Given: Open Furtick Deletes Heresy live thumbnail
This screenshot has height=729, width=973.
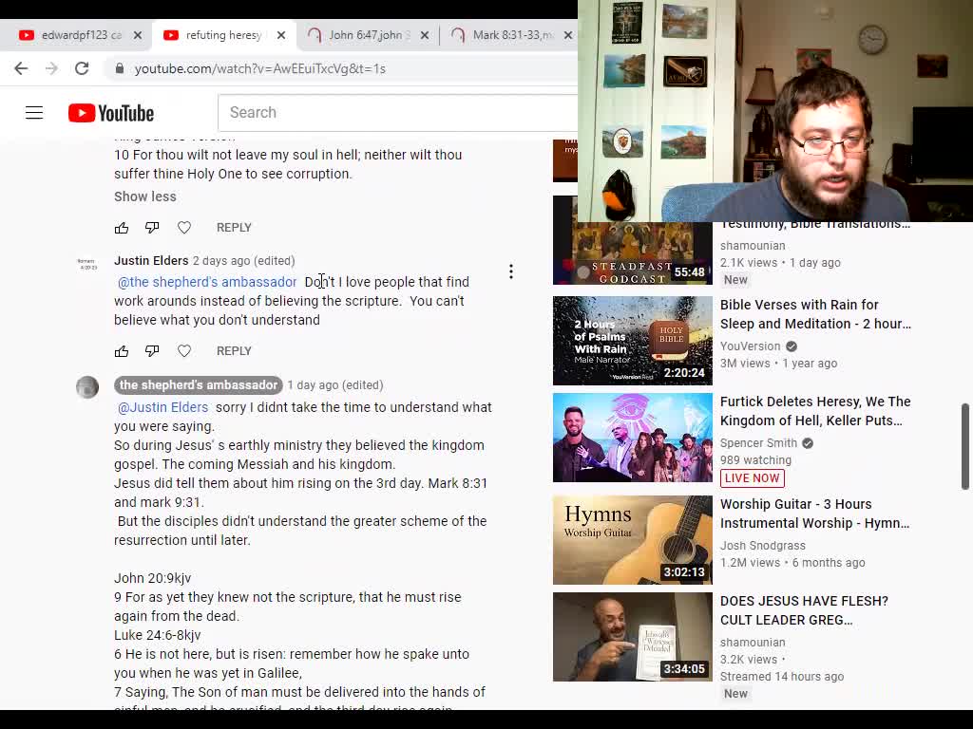Looking at the screenshot, I should [632, 438].
